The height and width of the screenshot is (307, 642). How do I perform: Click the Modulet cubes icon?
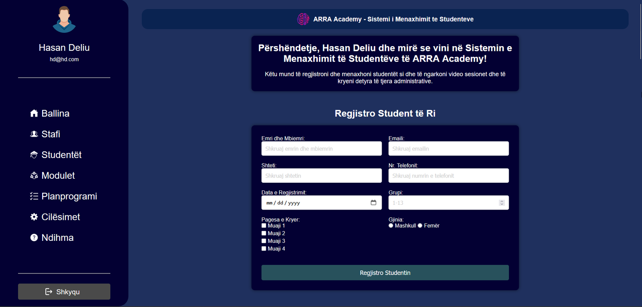click(34, 176)
